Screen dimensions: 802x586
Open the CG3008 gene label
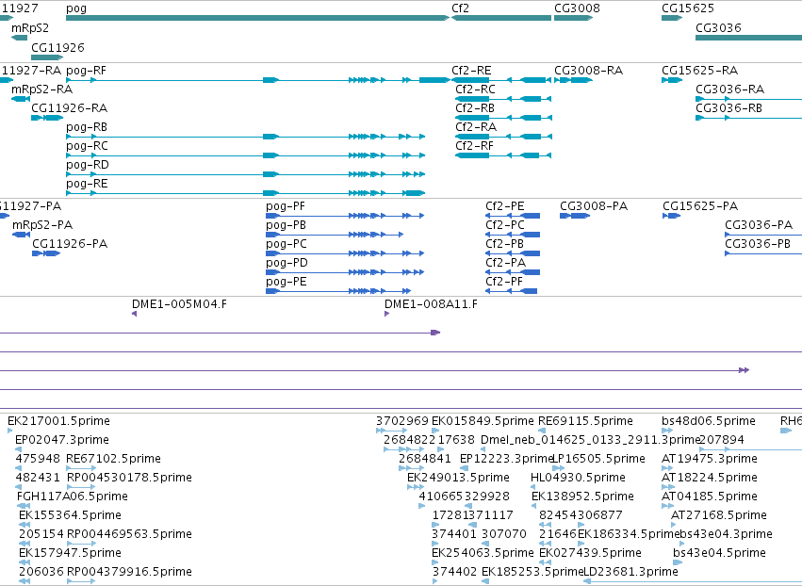577,8
